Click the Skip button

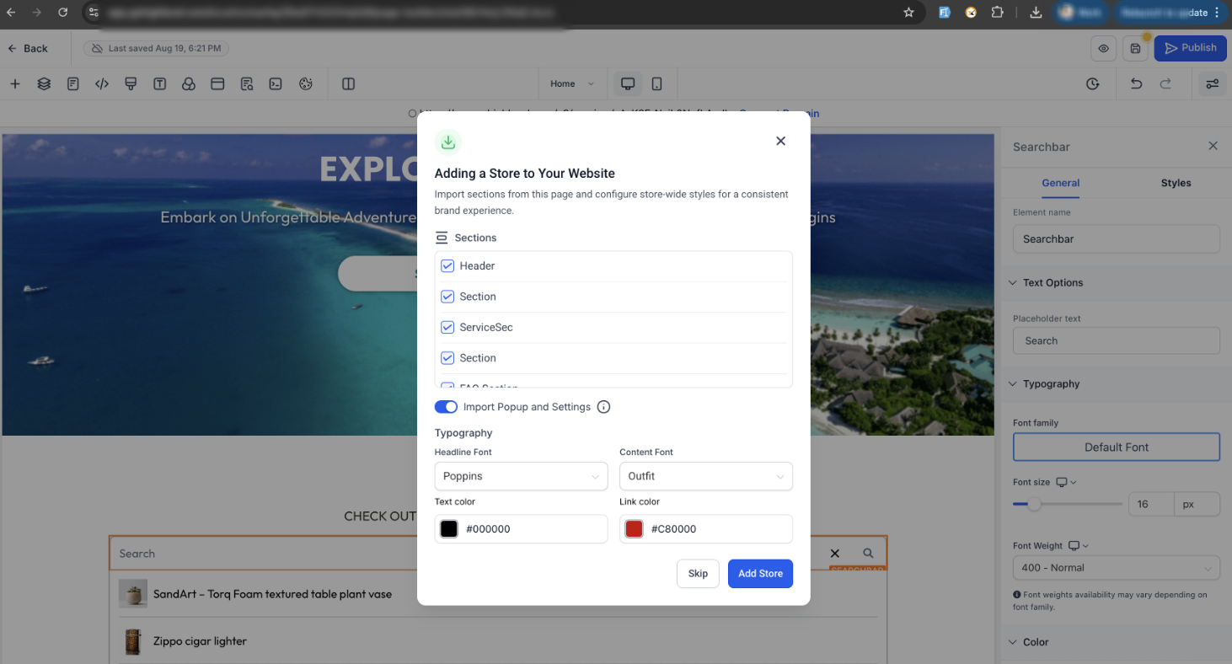pyautogui.click(x=698, y=574)
